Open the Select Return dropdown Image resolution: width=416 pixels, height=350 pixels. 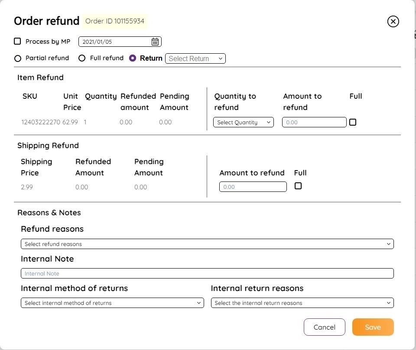click(x=195, y=58)
